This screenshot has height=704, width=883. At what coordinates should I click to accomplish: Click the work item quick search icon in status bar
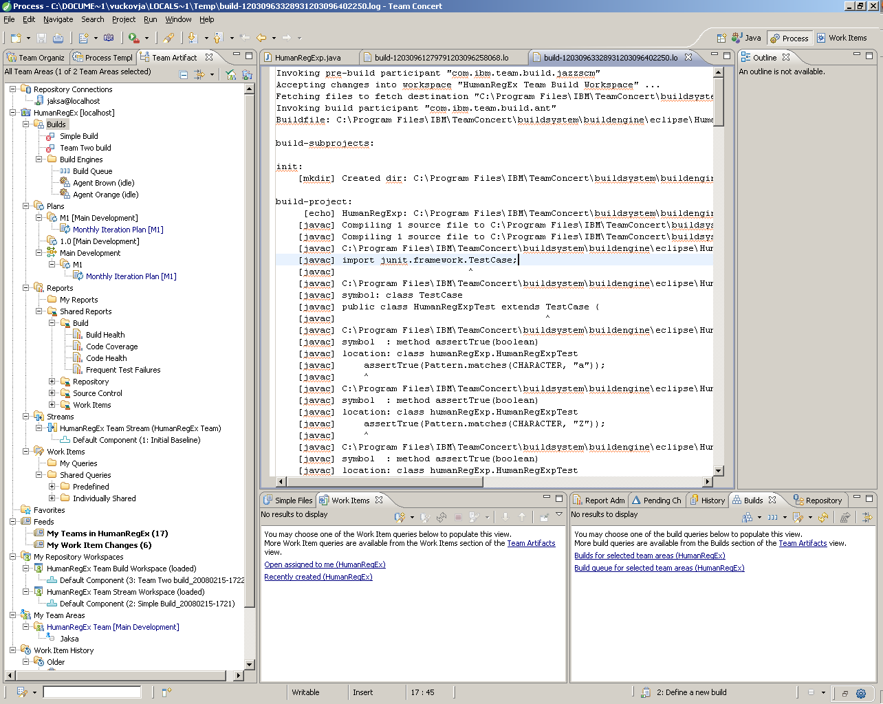tap(22, 692)
